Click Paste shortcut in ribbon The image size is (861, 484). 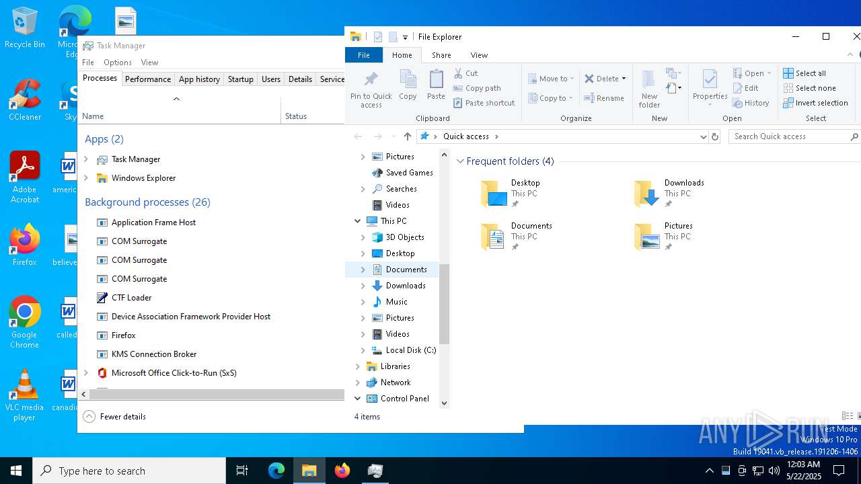click(x=484, y=103)
